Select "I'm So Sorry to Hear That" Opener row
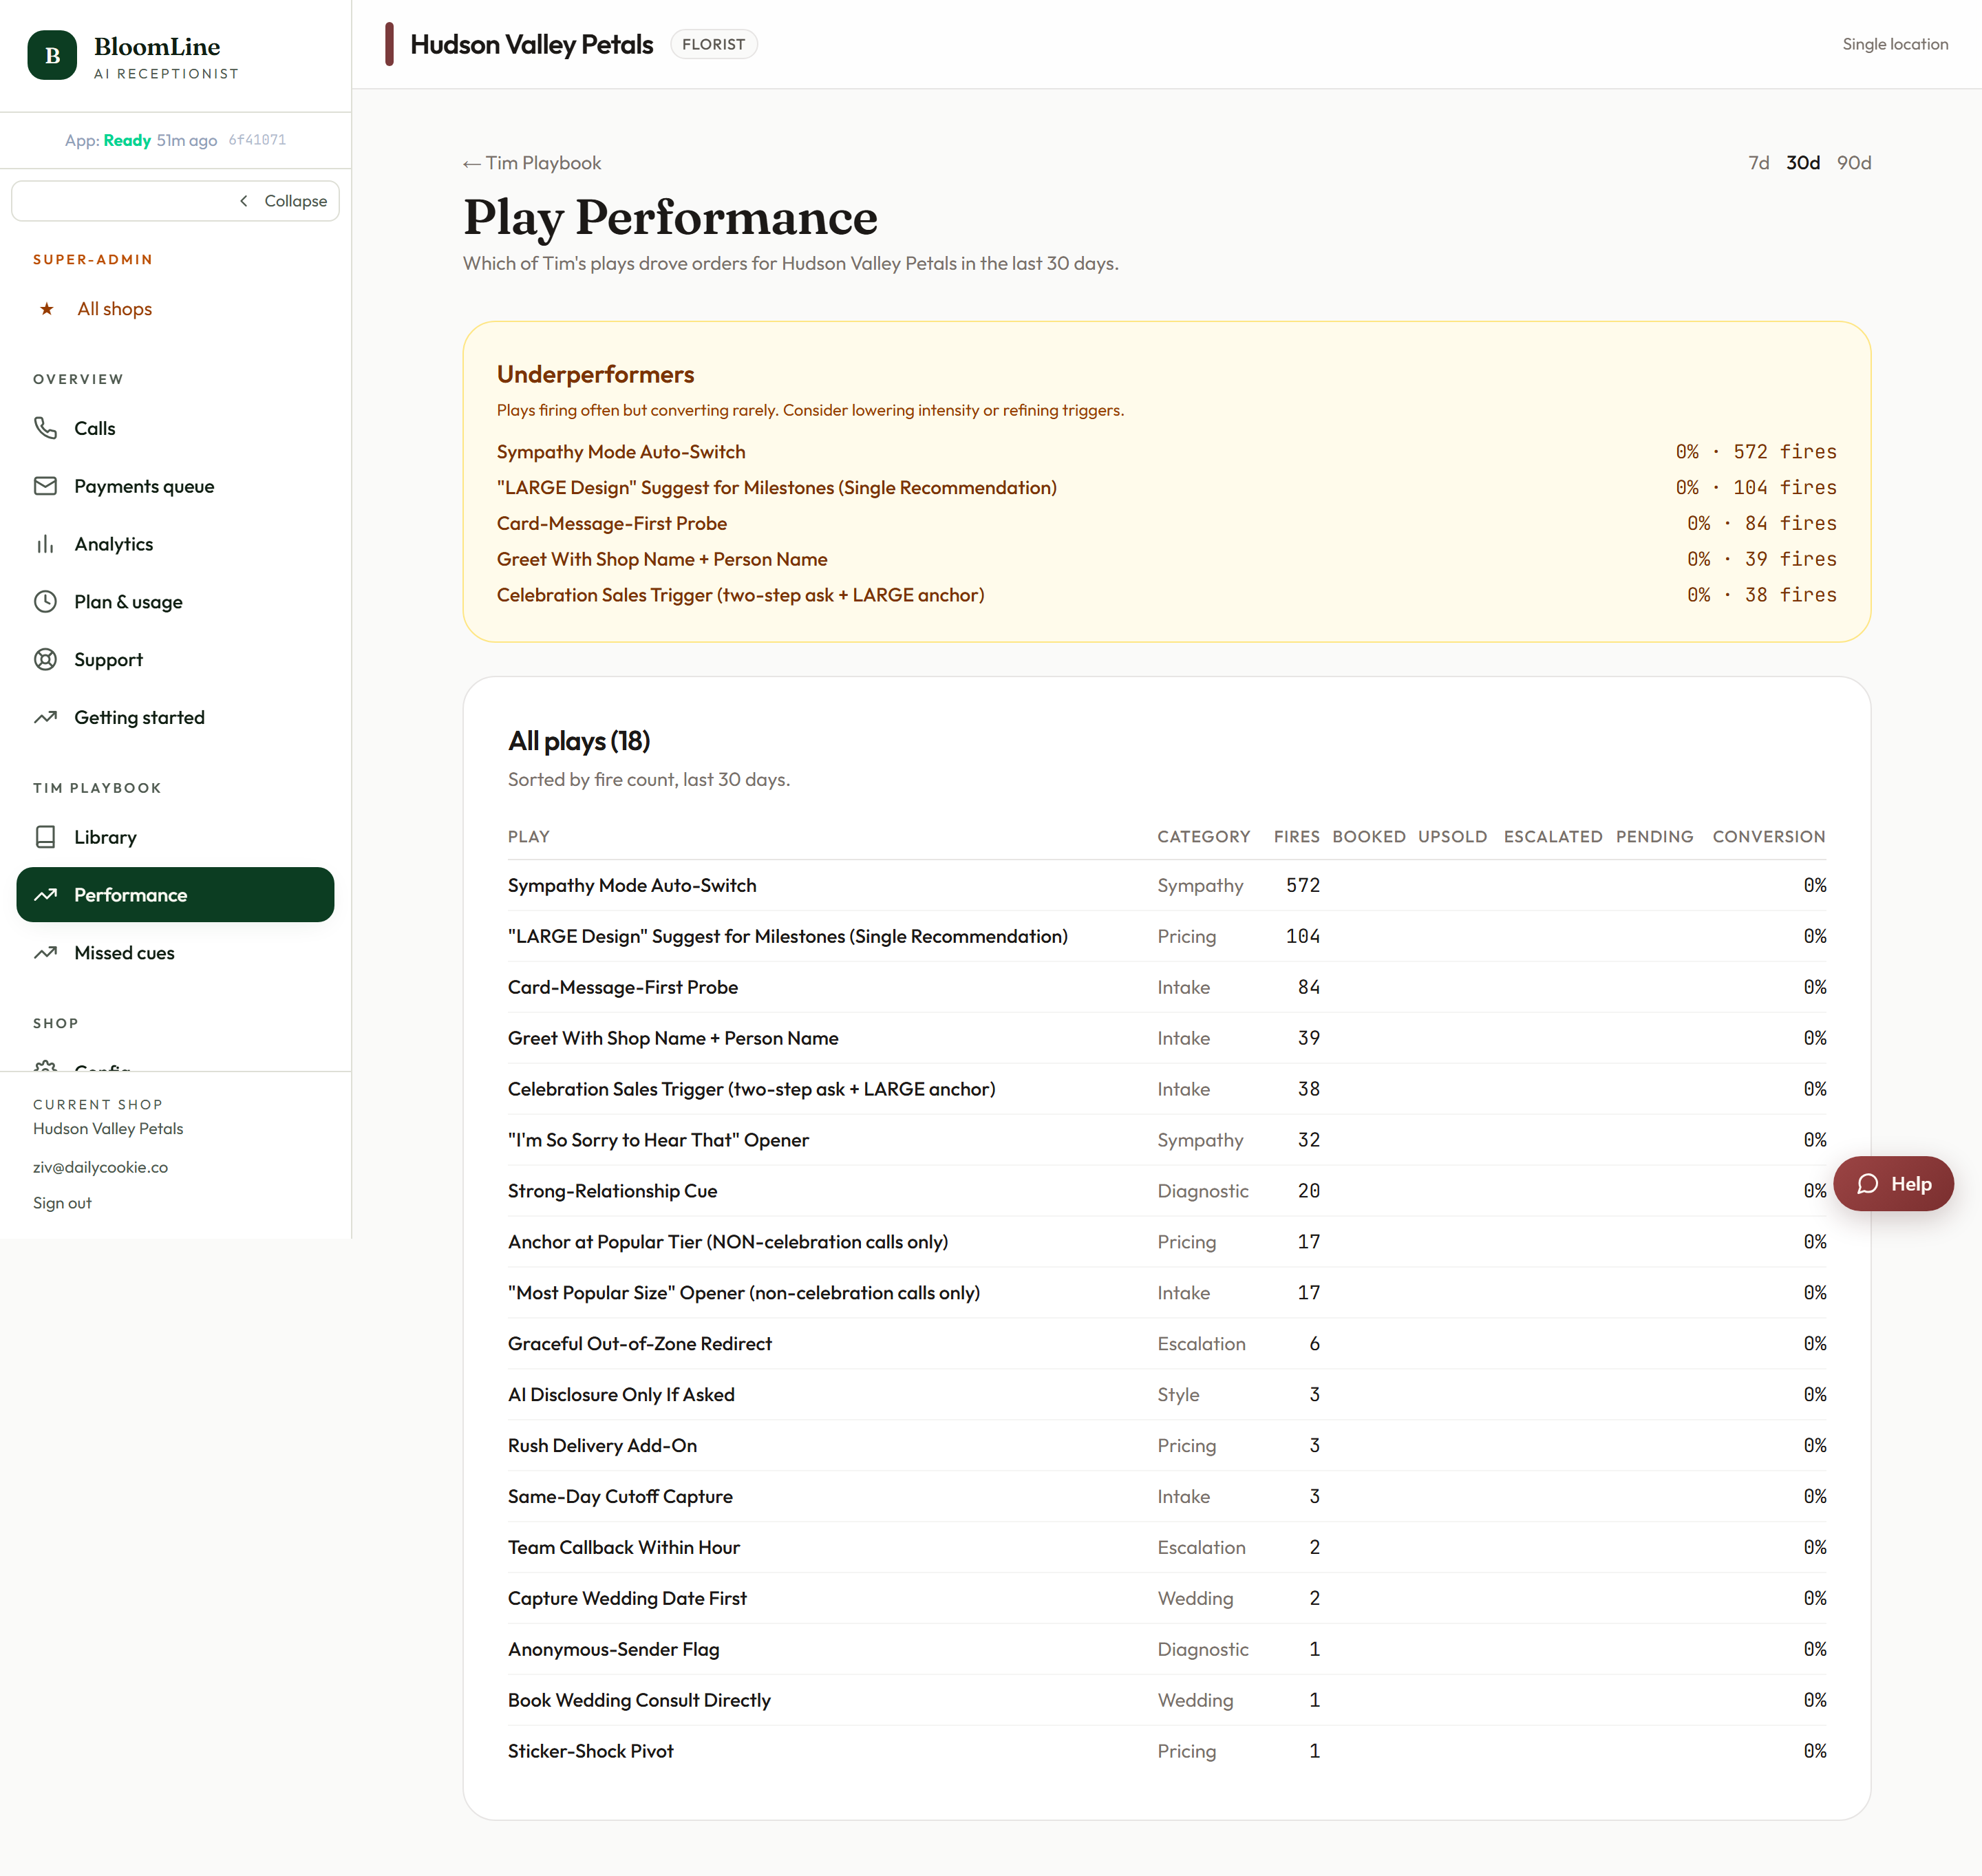This screenshot has height=1876, width=1982. point(1167,1140)
